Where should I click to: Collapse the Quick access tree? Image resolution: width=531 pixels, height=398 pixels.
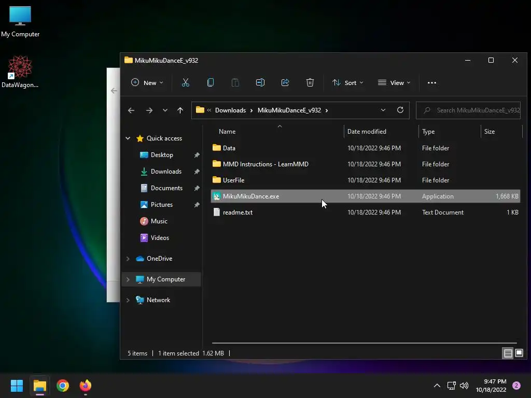tap(128, 138)
